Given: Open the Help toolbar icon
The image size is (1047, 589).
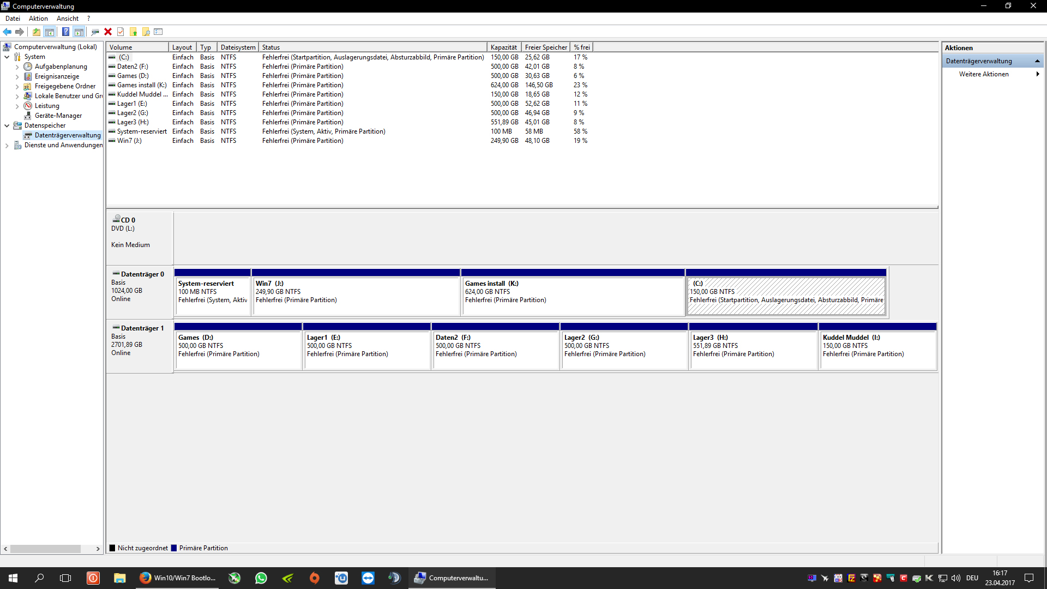Looking at the screenshot, I should point(65,32).
